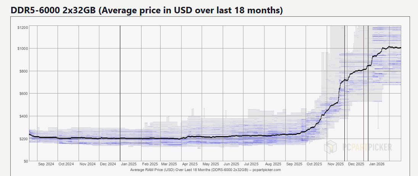Select the Nov 2025 x-axis label

click(x=336, y=164)
